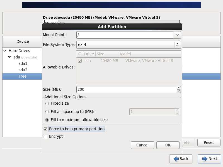This screenshot has width=223, height=167.
Task: Click Cancel in Add Partition dialog
Action: [142, 145]
